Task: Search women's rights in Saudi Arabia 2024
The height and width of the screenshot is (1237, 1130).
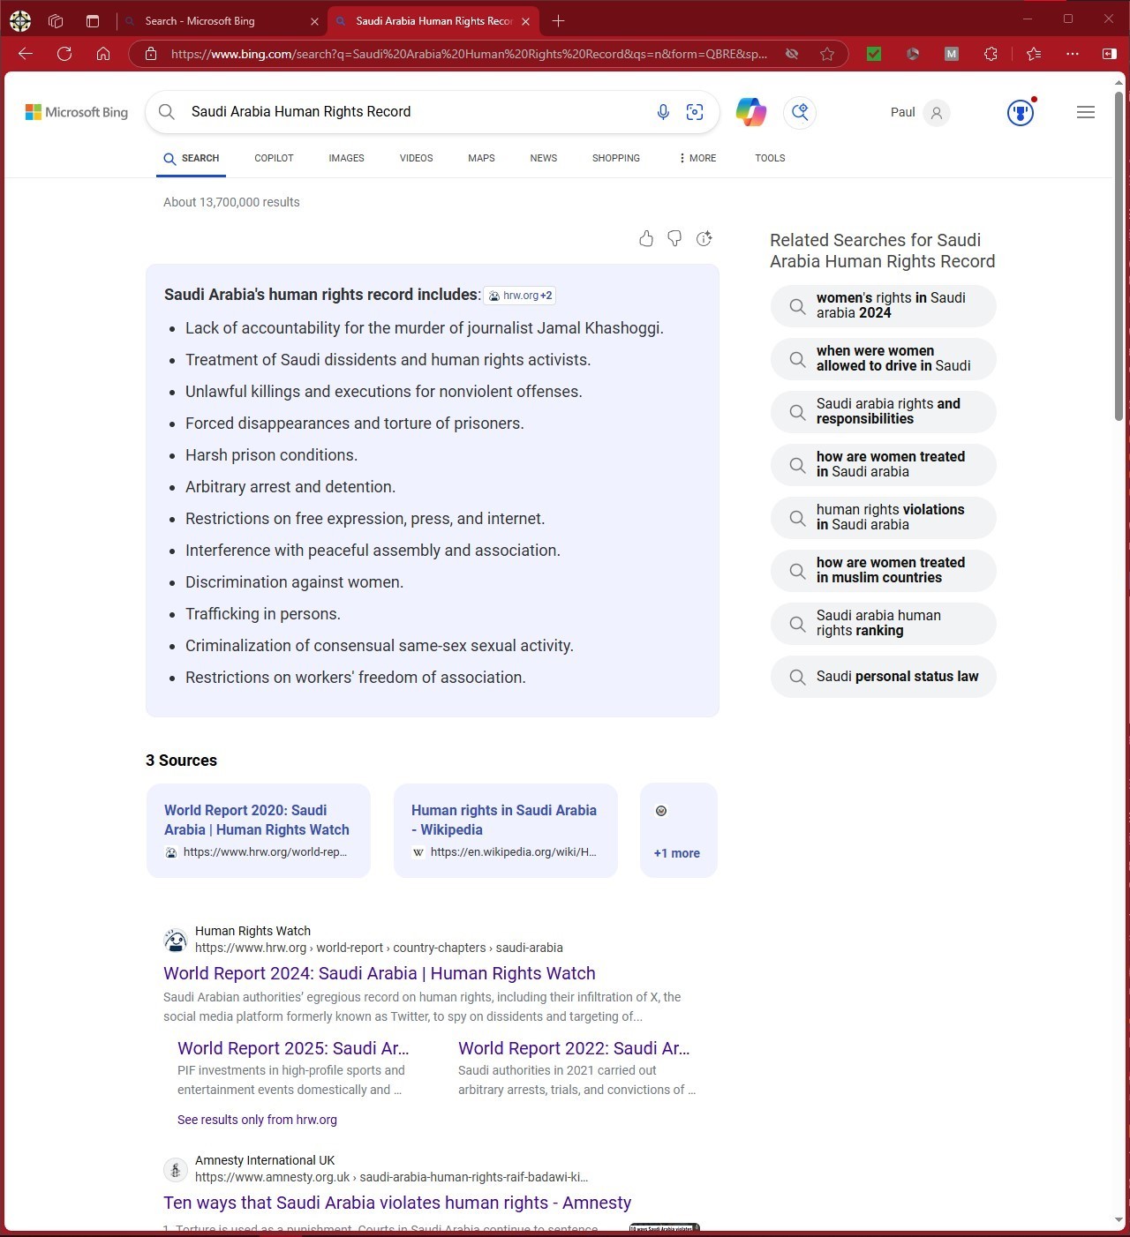Action: tap(883, 305)
